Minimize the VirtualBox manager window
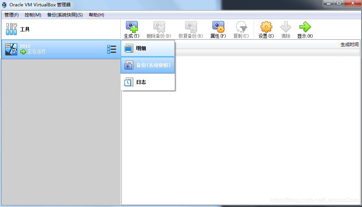 coord(329,3)
